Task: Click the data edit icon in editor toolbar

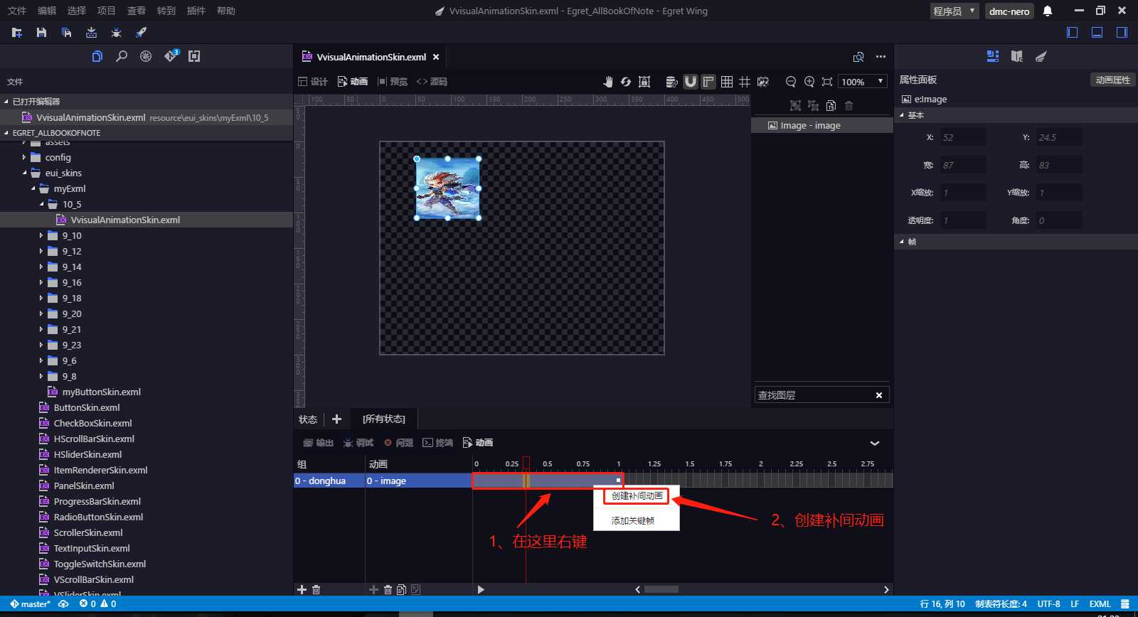Action: click(671, 82)
